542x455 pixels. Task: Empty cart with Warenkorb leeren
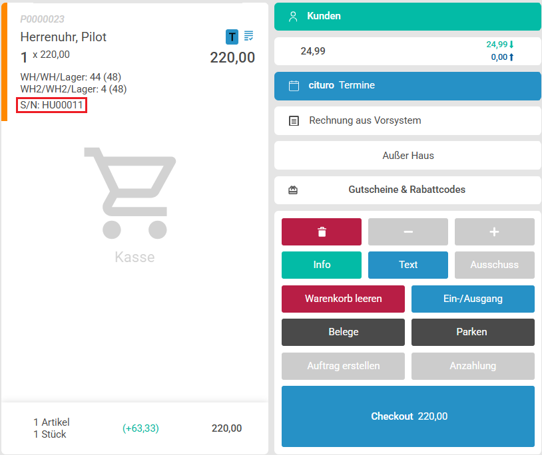343,299
